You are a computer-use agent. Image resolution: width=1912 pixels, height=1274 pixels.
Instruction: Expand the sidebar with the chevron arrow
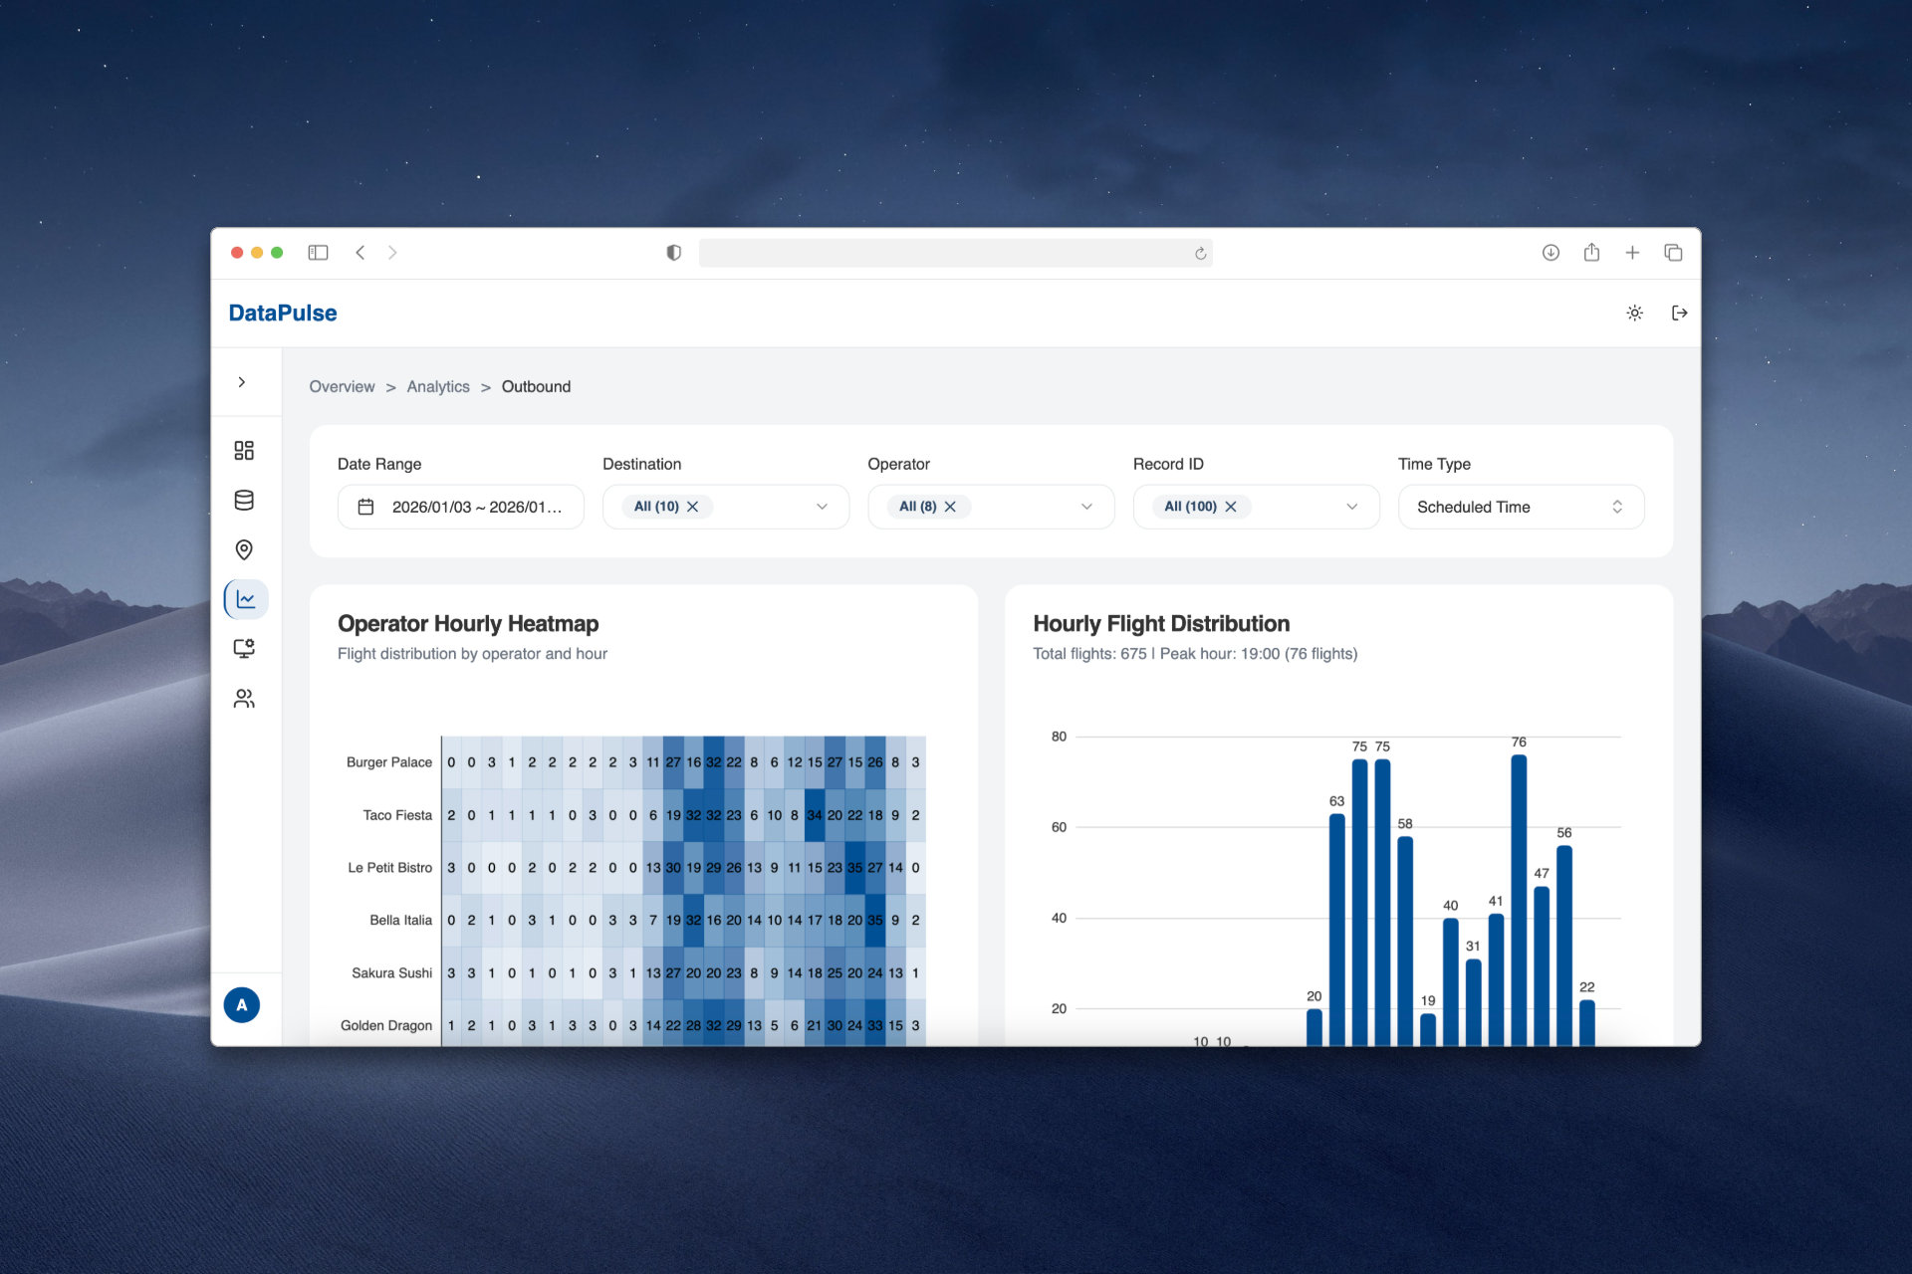click(x=242, y=382)
